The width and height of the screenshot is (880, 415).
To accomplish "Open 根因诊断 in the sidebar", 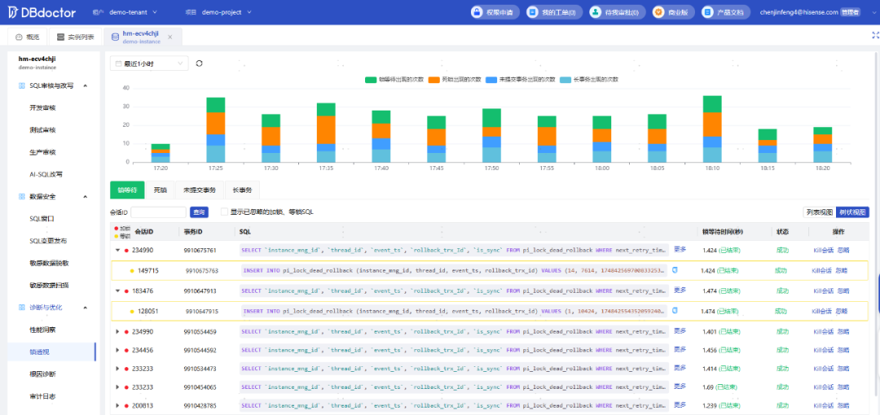I will pyautogui.click(x=42, y=373).
